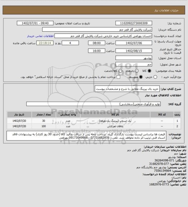Click the page header جزئیات اطلاعات نیاز
Viewport: 188px width, 207px height.
166,10
